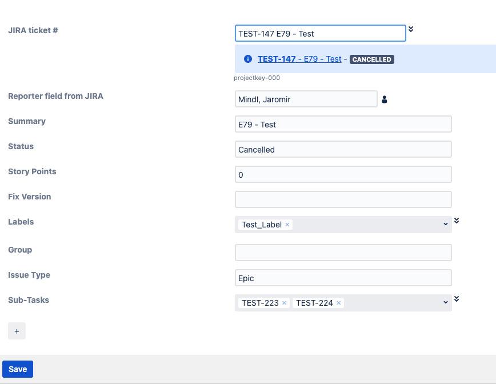Click the info icon in the TEST-147 banner
496x388 pixels.
click(x=248, y=59)
